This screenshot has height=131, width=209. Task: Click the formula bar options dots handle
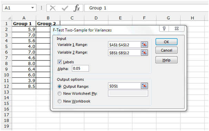click(41, 8)
